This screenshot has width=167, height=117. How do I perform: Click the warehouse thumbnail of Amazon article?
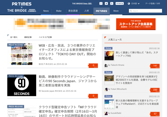(109, 80)
